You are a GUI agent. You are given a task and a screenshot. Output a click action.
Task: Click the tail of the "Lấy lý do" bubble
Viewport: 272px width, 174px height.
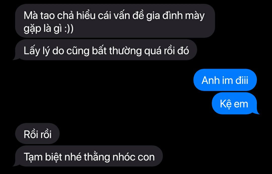tap(16, 58)
